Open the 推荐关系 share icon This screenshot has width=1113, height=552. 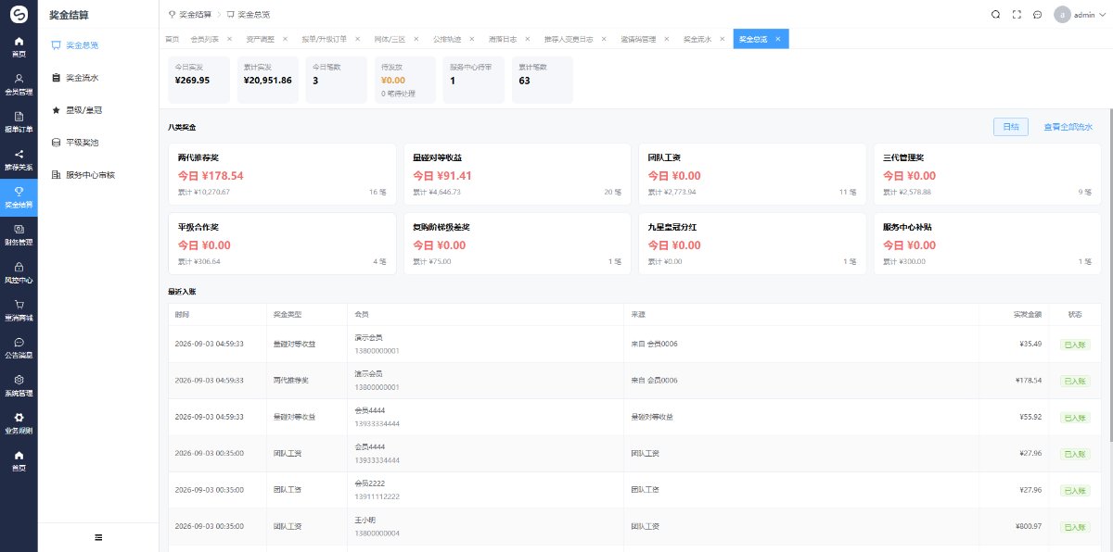[x=19, y=154]
